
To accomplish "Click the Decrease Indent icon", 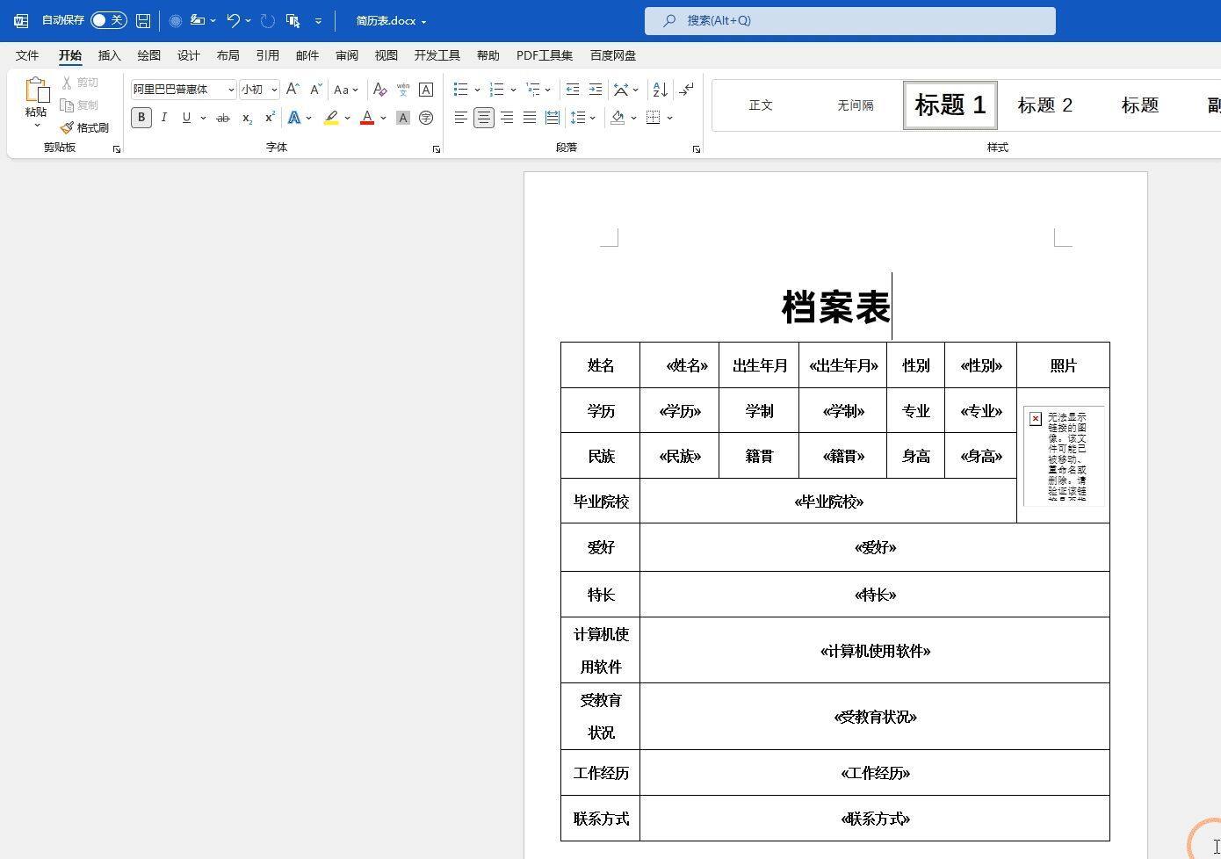I will click(x=572, y=90).
